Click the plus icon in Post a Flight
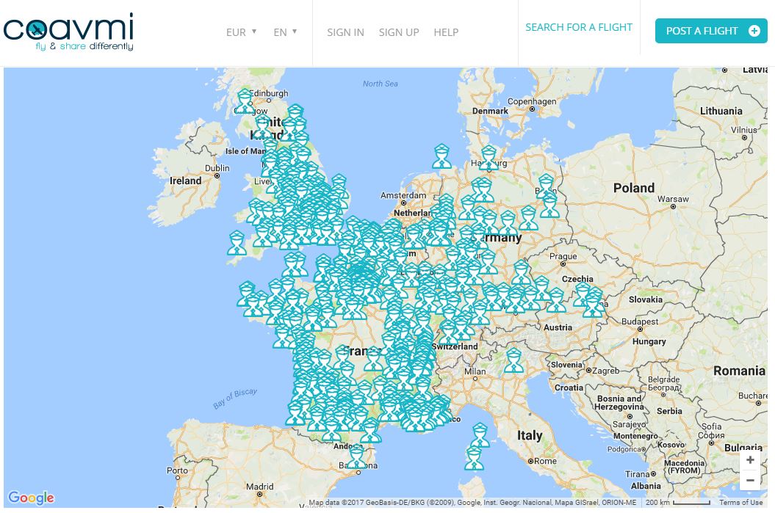 click(754, 31)
